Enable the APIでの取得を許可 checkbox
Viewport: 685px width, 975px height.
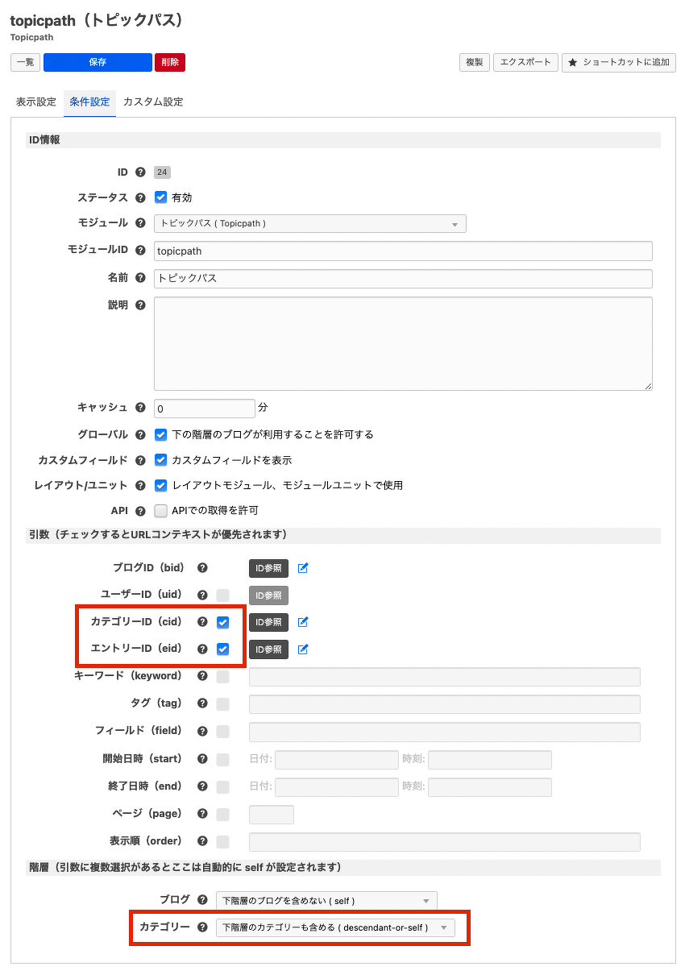click(x=161, y=511)
